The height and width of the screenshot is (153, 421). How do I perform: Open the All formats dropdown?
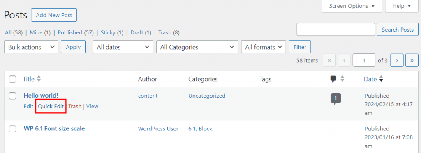(x=264, y=47)
